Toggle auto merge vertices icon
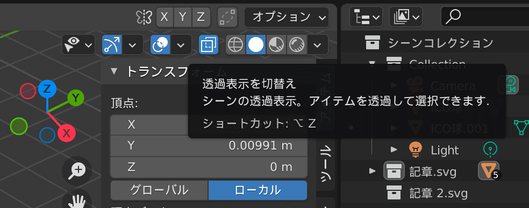The width and height of the screenshot is (529, 208). tap(227, 17)
